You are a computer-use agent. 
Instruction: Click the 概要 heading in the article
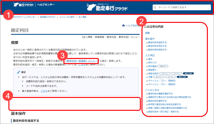click(15, 43)
